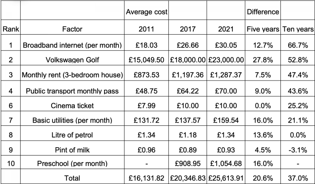Select the Broadband internet (per month) cell
315x184 pixels.
(72, 43)
